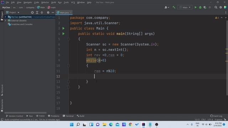This screenshot has height=128, width=228.
Task: Toggle read-only lock icon in status bar
Action: tap(225, 119)
